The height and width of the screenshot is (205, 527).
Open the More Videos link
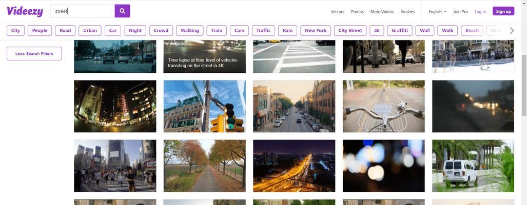pos(382,11)
